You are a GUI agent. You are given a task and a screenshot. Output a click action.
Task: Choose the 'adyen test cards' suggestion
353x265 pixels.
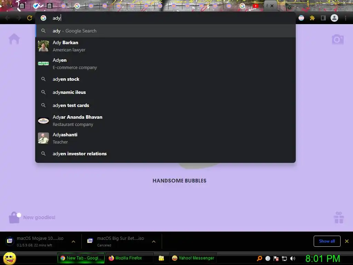(165, 105)
